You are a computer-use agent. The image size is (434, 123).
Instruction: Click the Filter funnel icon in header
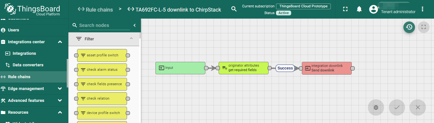pyautogui.click(x=79, y=39)
